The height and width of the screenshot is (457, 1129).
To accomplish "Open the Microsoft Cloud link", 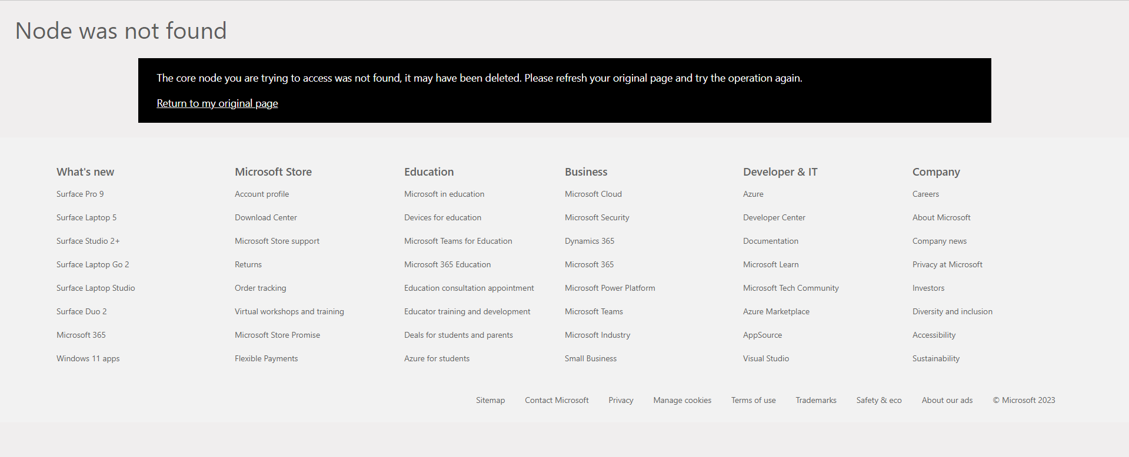I will [593, 194].
